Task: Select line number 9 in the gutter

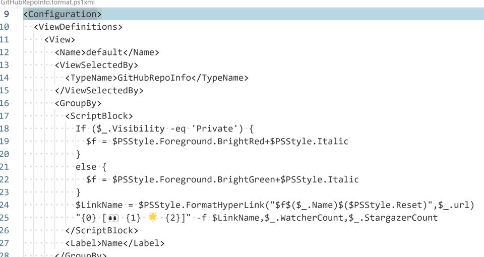Action: (6, 14)
